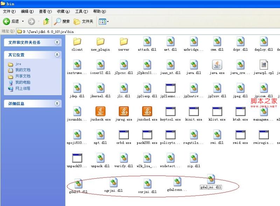Click the Back (后退) button
This screenshot has height=206, width=280.
pyautogui.click(x=11, y=21)
